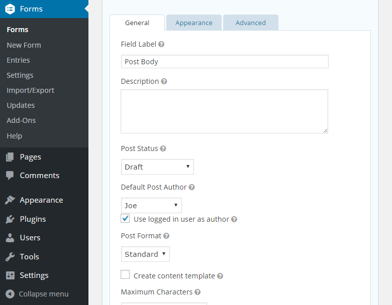This screenshot has height=305, width=392.
Task: Click help icon beside Create content template
Action: (x=220, y=276)
